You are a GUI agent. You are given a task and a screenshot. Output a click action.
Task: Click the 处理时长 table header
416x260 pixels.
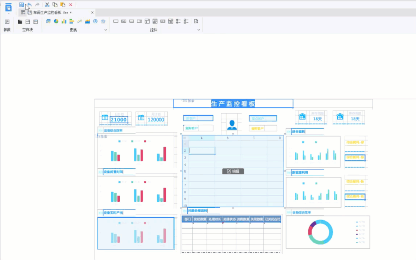(215, 219)
